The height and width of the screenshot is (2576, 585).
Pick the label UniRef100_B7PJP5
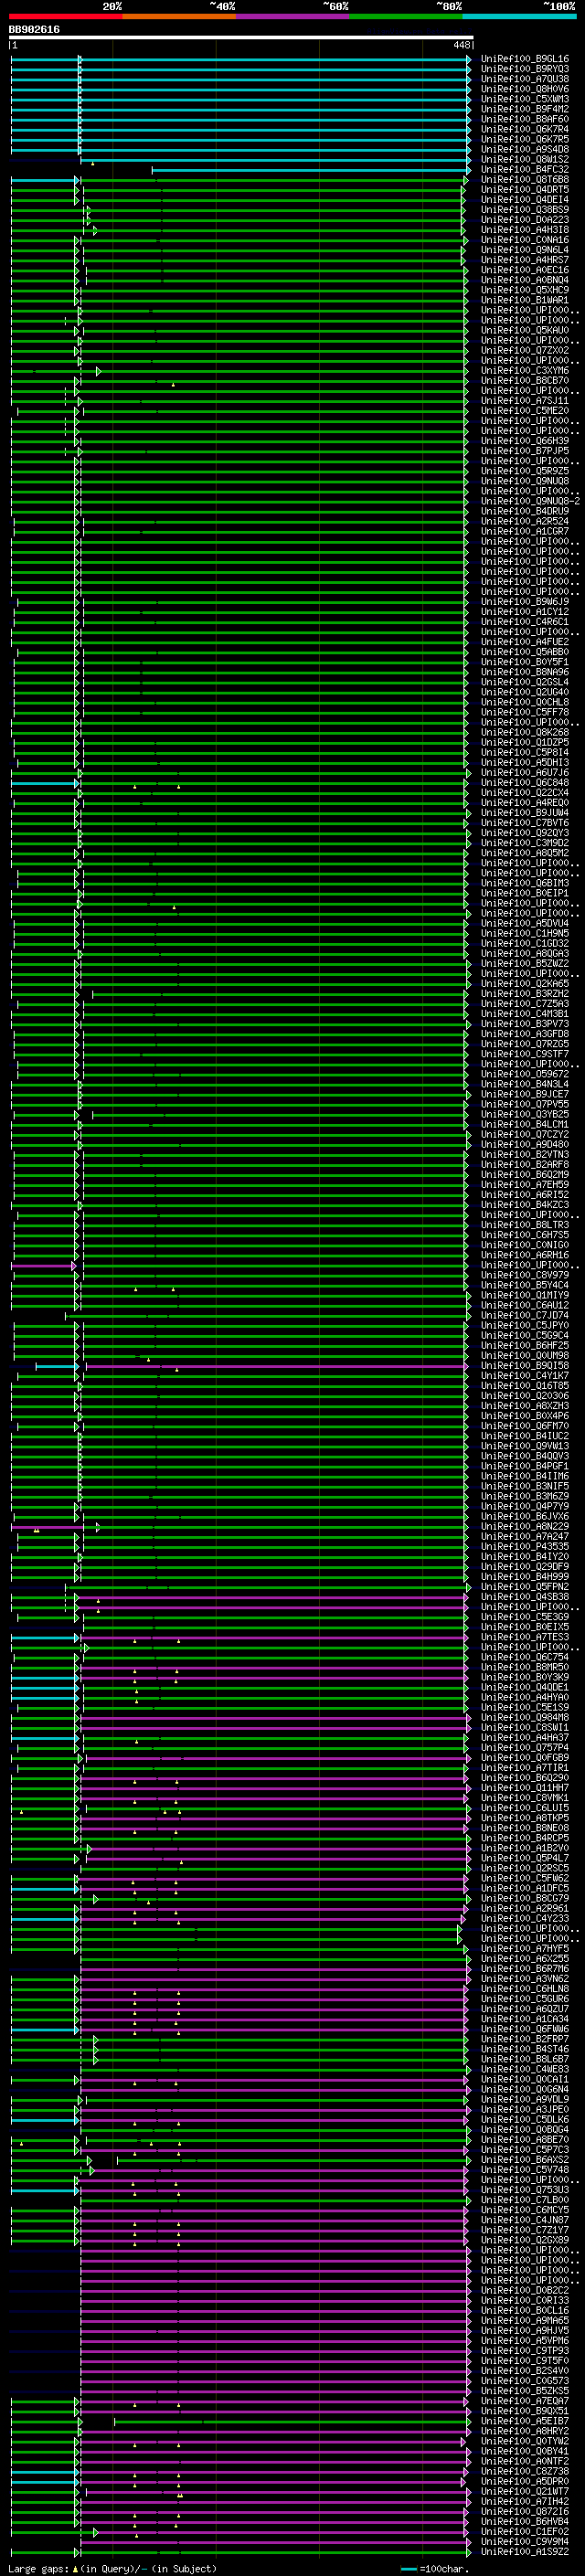[525, 451]
